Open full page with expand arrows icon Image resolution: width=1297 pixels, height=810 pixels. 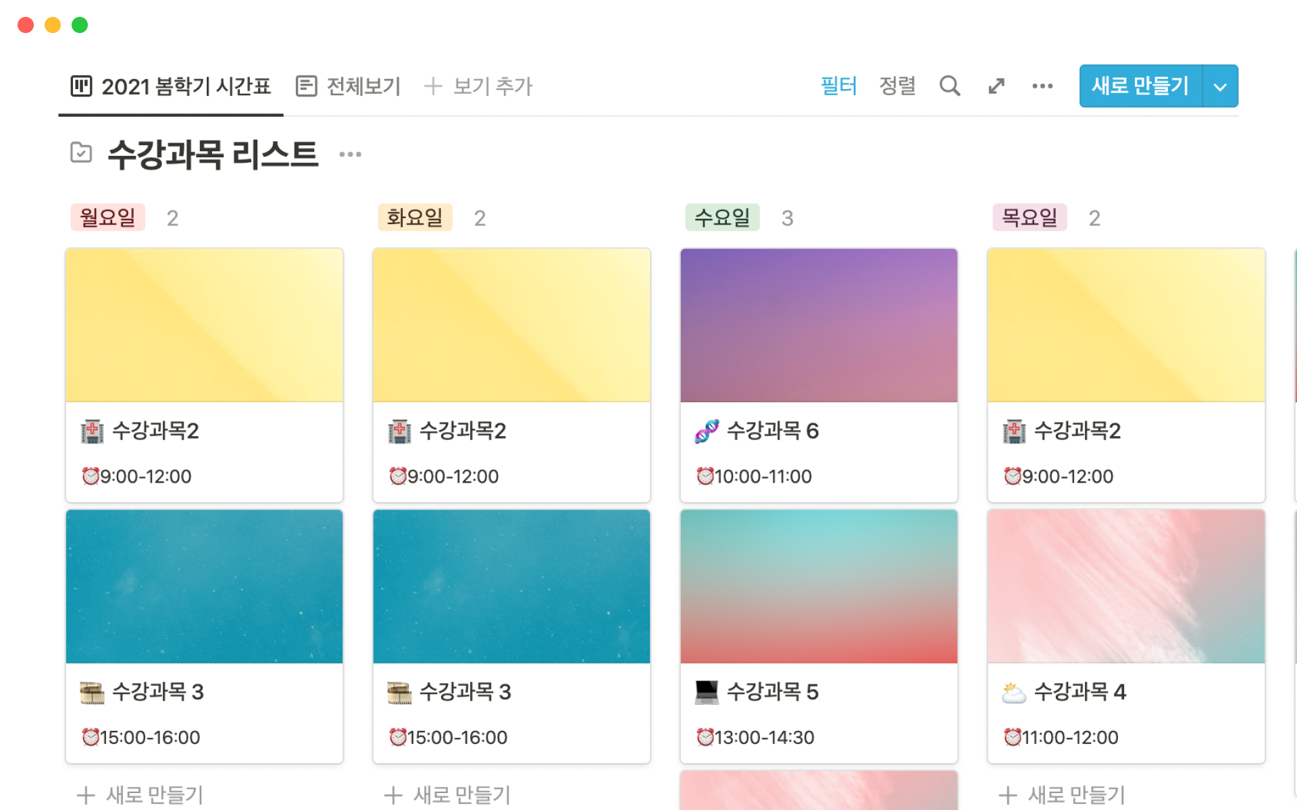point(996,86)
